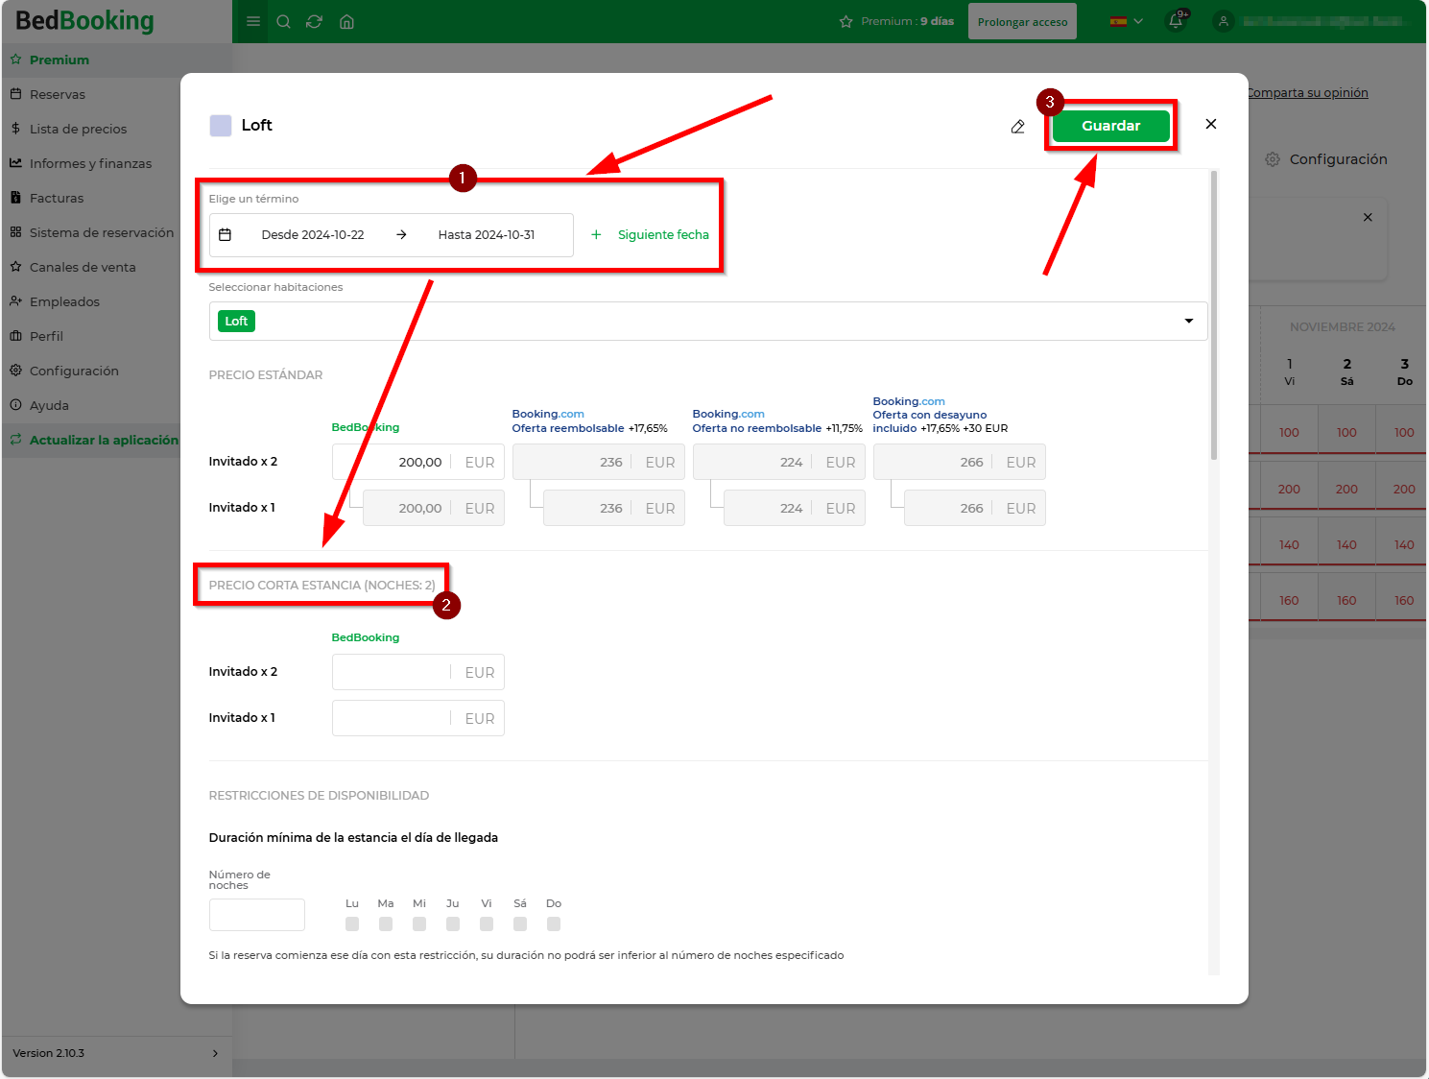Click the dialog vertical scrollbar

1214,316
